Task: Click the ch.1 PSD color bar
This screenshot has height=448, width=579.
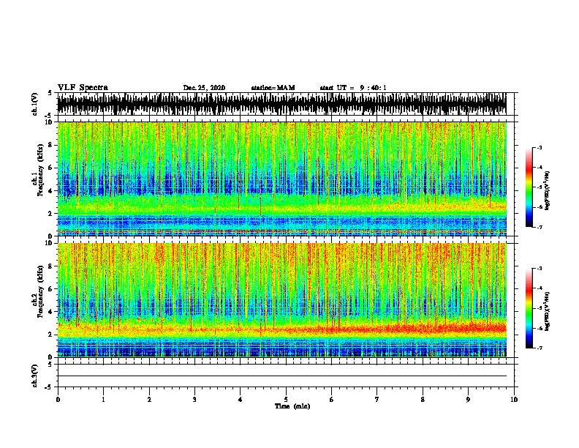Action: (529, 187)
